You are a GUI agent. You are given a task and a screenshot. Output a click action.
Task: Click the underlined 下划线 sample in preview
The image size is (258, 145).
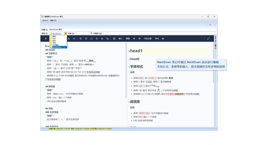[148, 82]
